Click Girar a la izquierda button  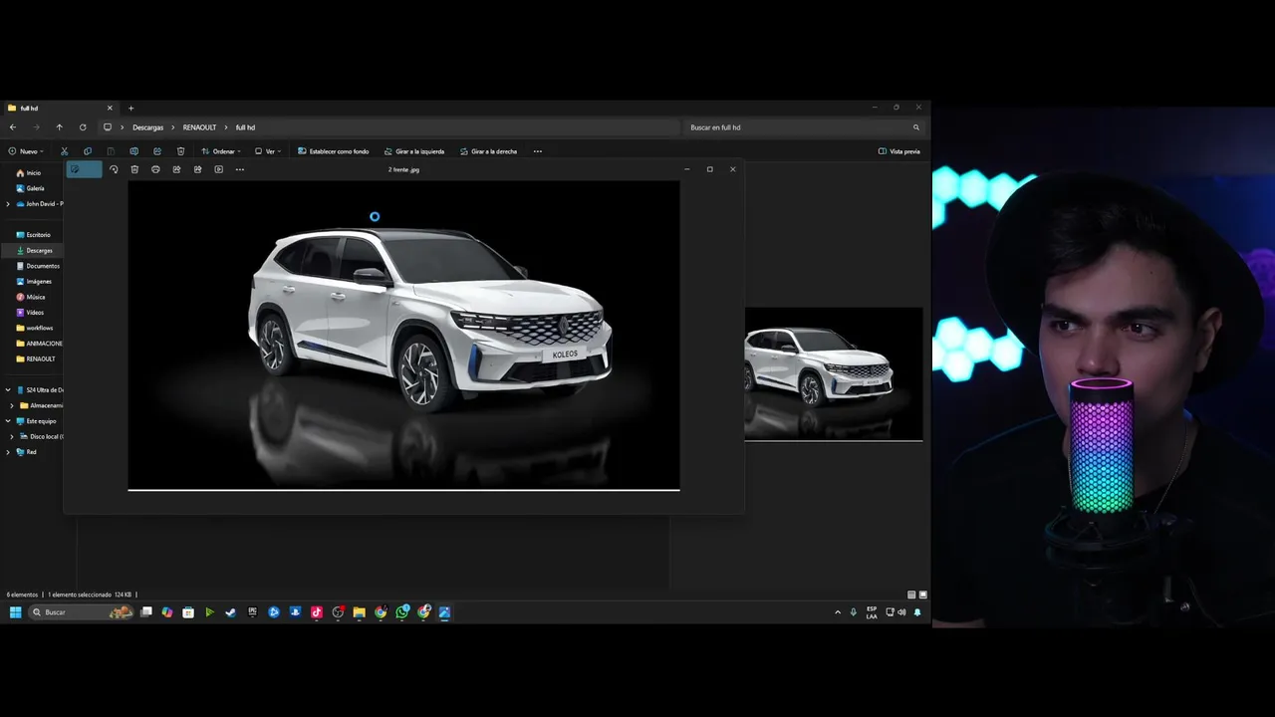point(414,151)
